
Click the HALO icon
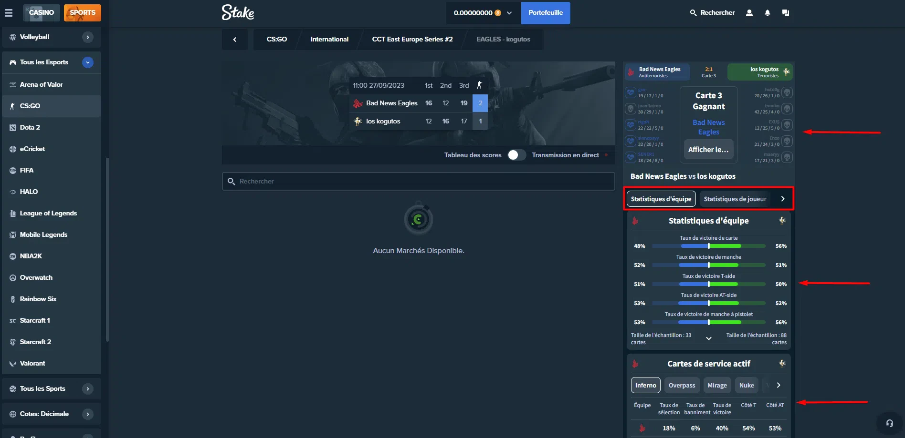tap(13, 192)
